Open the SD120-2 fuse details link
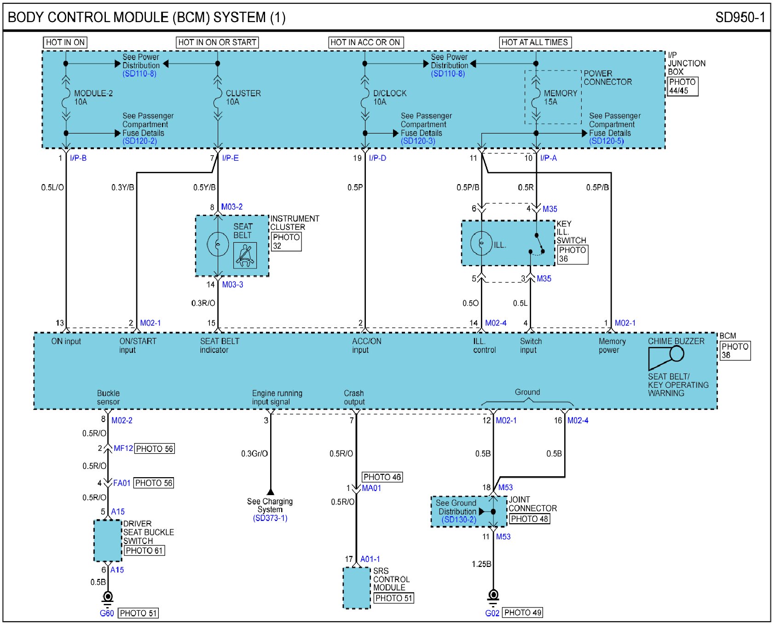Viewport: 775px width, 625px height. [139, 141]
